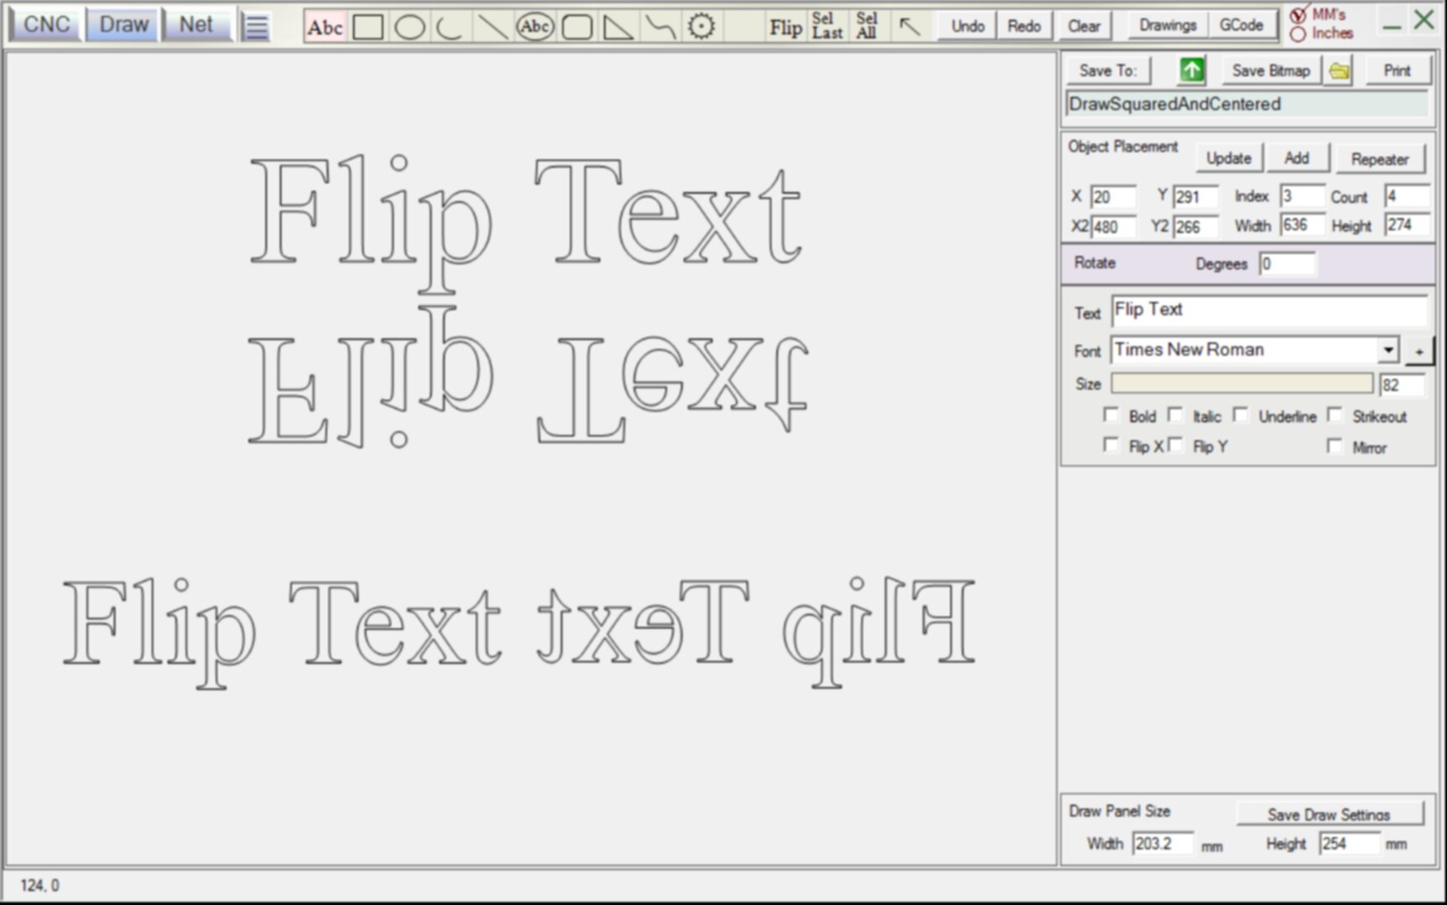Click Sel Last in toolbar
Image resolution: width=1447 pixels, height=905 pixels.
coord(826,26)
